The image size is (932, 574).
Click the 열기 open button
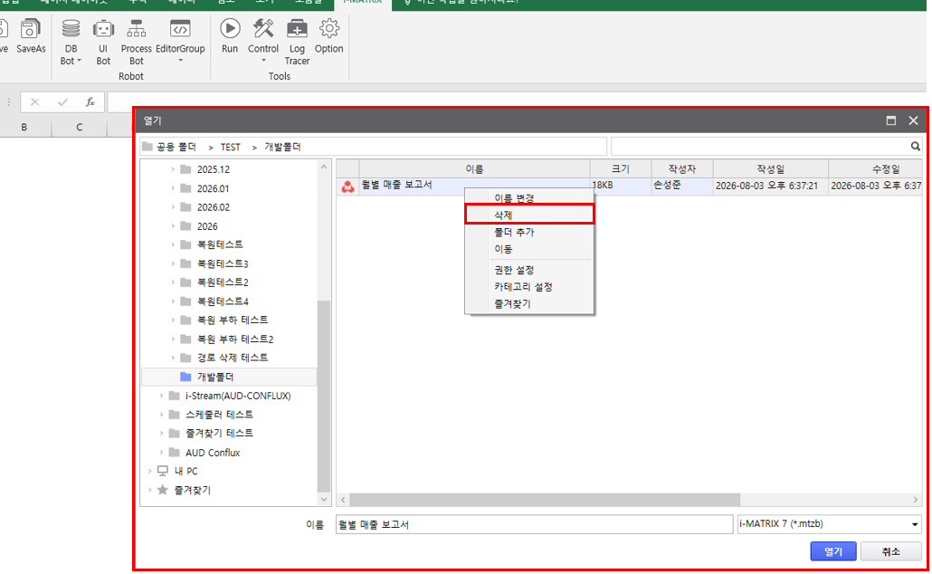833,551
